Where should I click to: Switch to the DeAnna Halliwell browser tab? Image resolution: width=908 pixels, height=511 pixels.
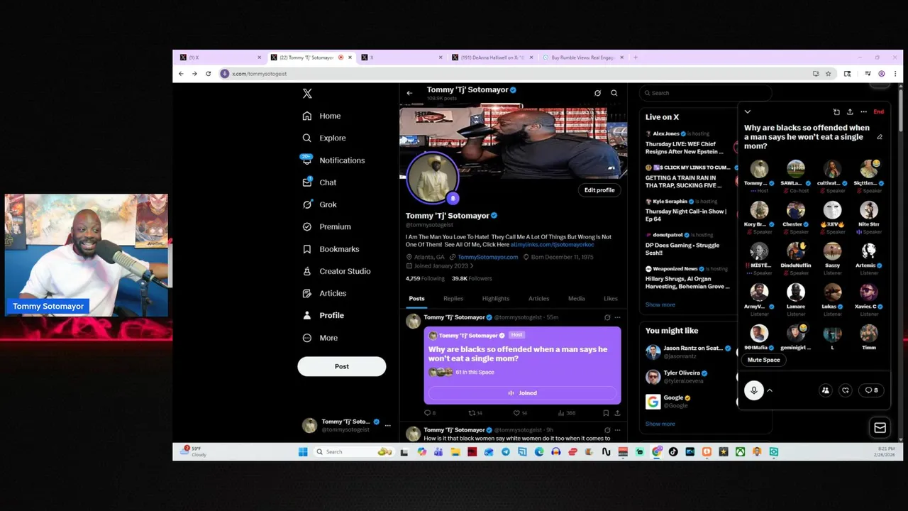493,57
